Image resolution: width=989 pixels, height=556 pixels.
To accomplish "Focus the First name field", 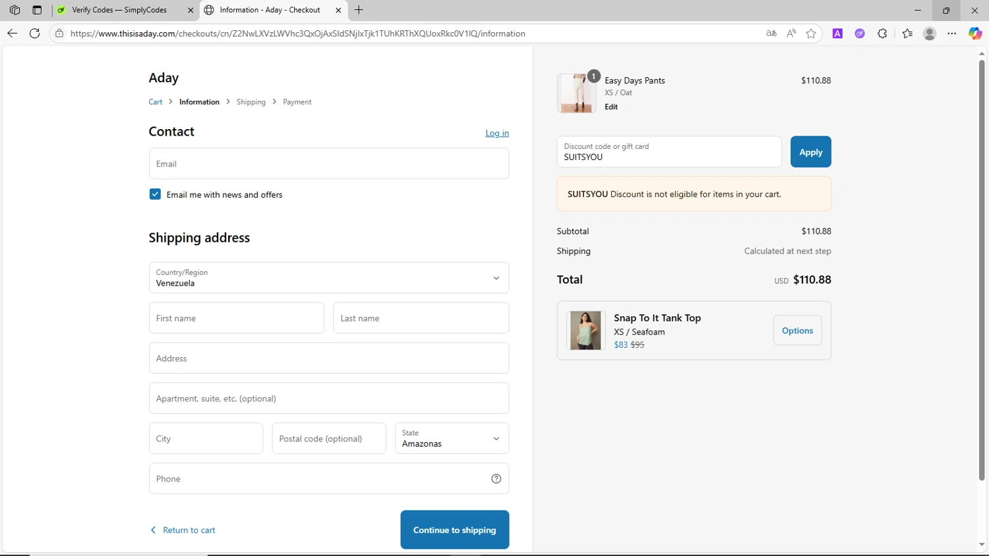I will pyautogui.click(x=237, y=318).
